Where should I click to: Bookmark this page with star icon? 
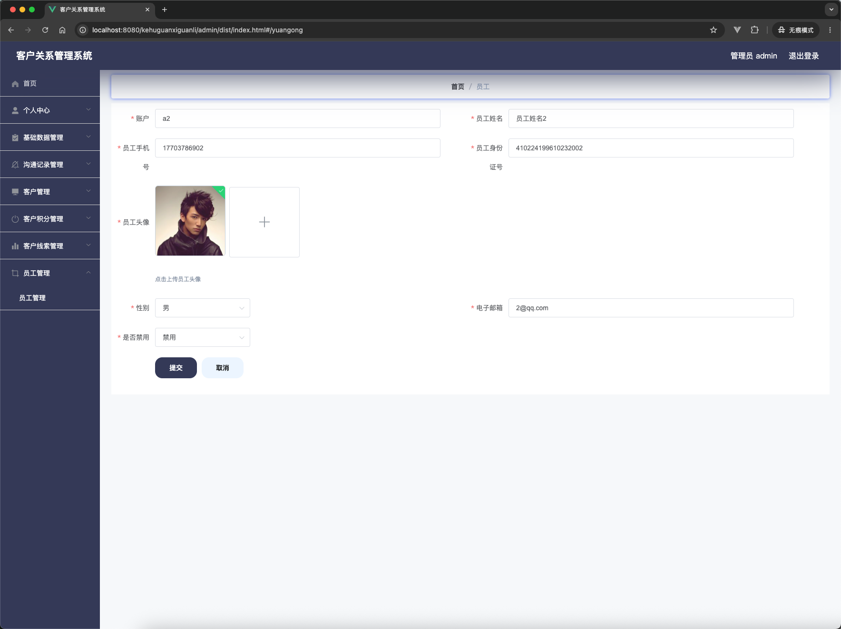(x=714, y=30)
